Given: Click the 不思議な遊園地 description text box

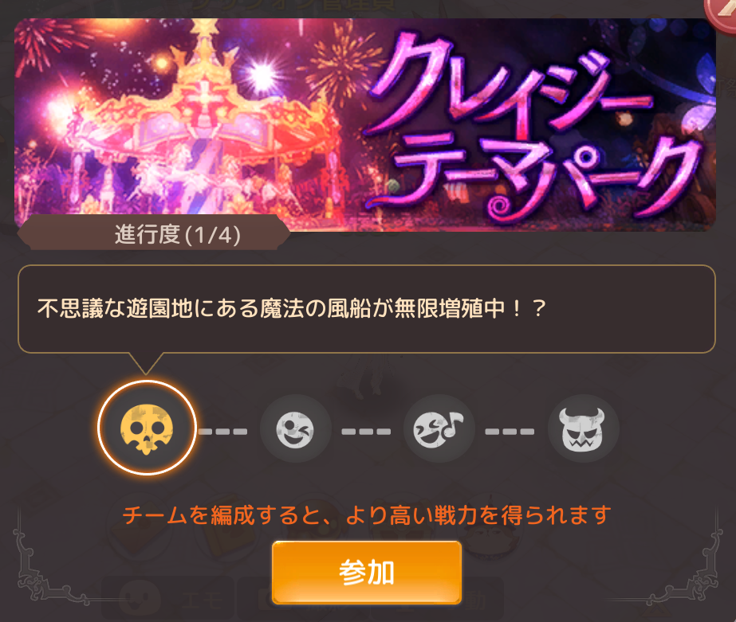Looking at the screenshot, I should pos(367,309).
